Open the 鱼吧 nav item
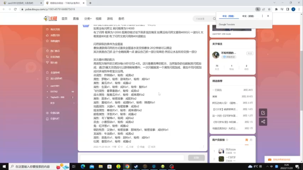Screen dimensions: 303x170 (121, 19)
